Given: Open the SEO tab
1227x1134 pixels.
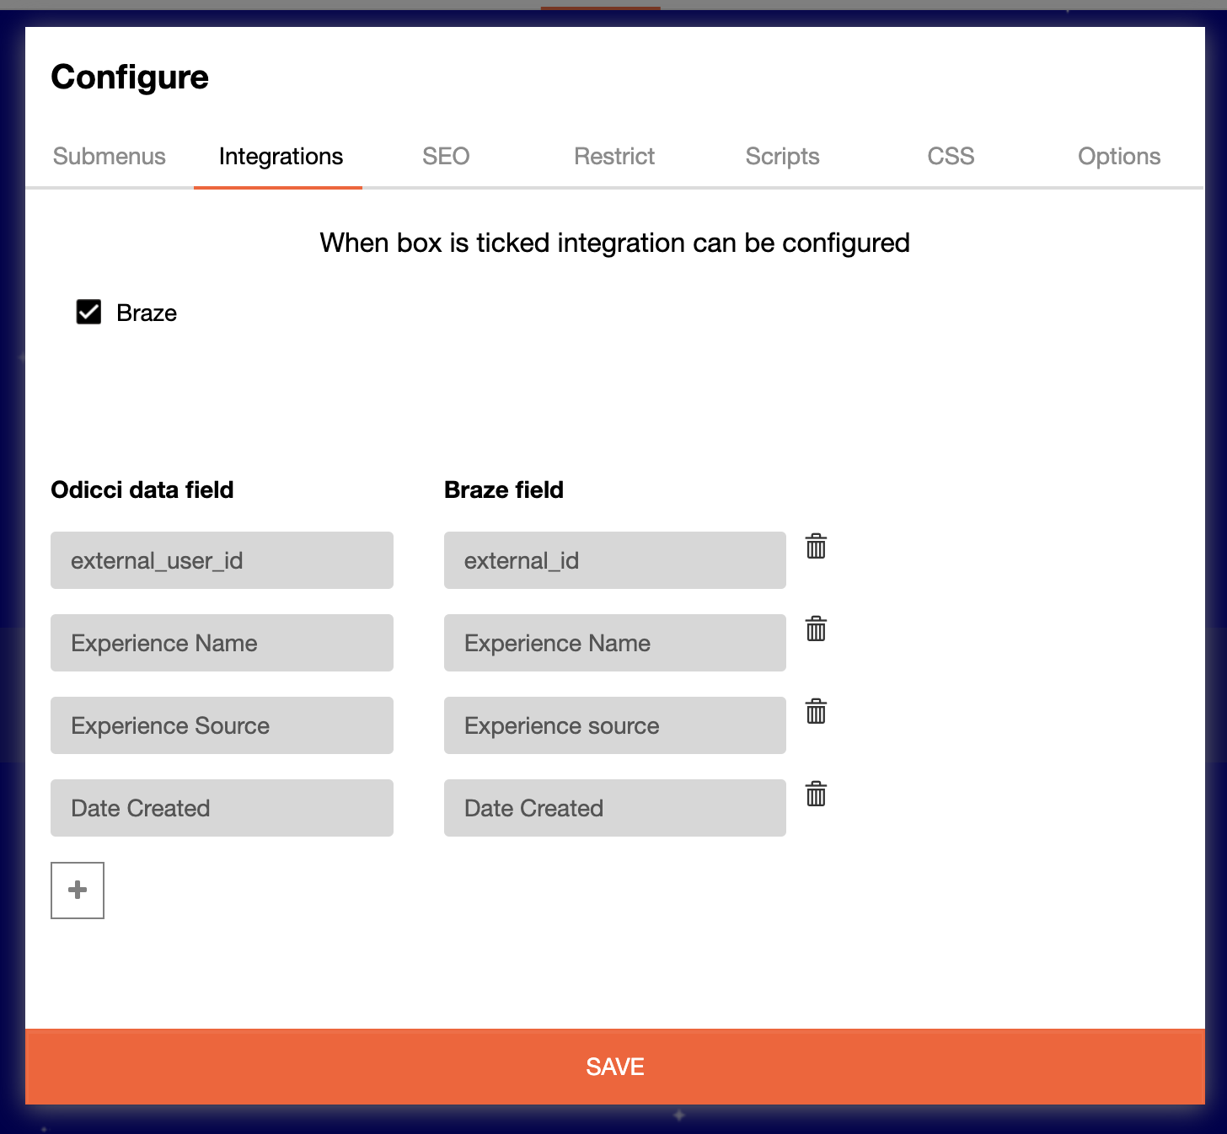Looking at the screenshot, I should (x=446, y=157).
